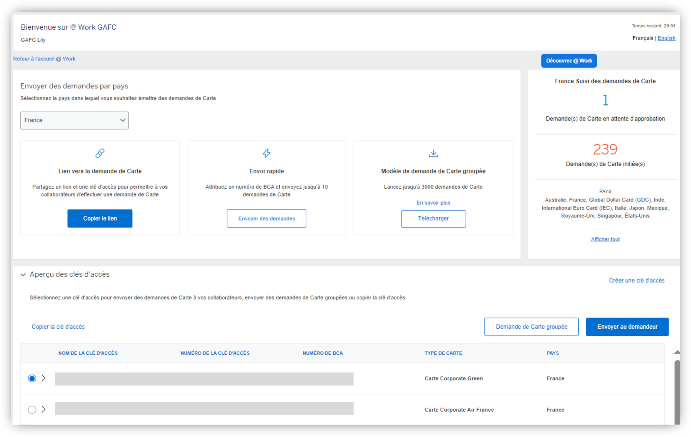Open the France country dropdown
The height and width of the screenshot is (437, 691).
click(x=74, y=120)
